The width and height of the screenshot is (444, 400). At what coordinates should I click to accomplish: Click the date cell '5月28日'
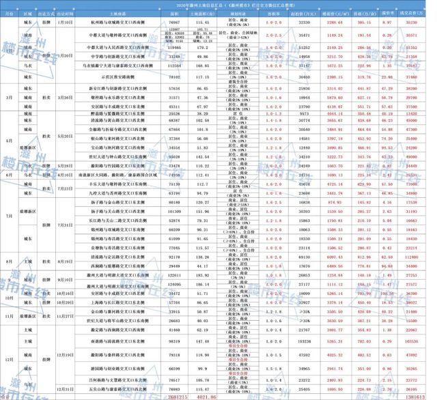click(65, 166)
